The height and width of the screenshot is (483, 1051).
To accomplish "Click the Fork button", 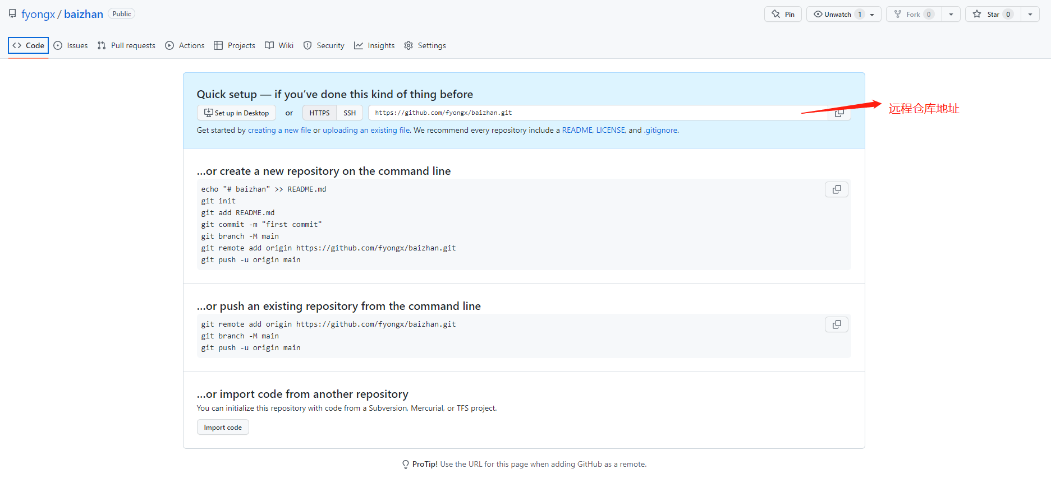I will tap(914, 14).
